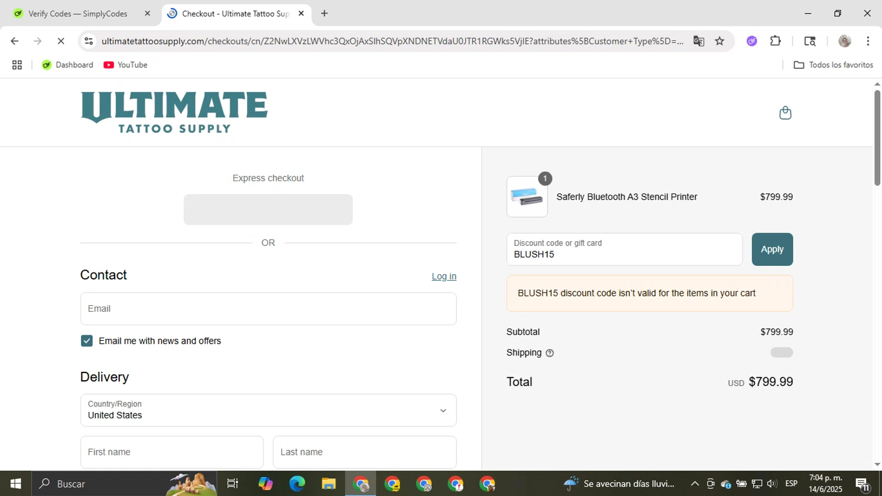The width and height of the screenshot is (882, 496).
Task: Open the shopping bag cart icon
Action: coord(785,113)
